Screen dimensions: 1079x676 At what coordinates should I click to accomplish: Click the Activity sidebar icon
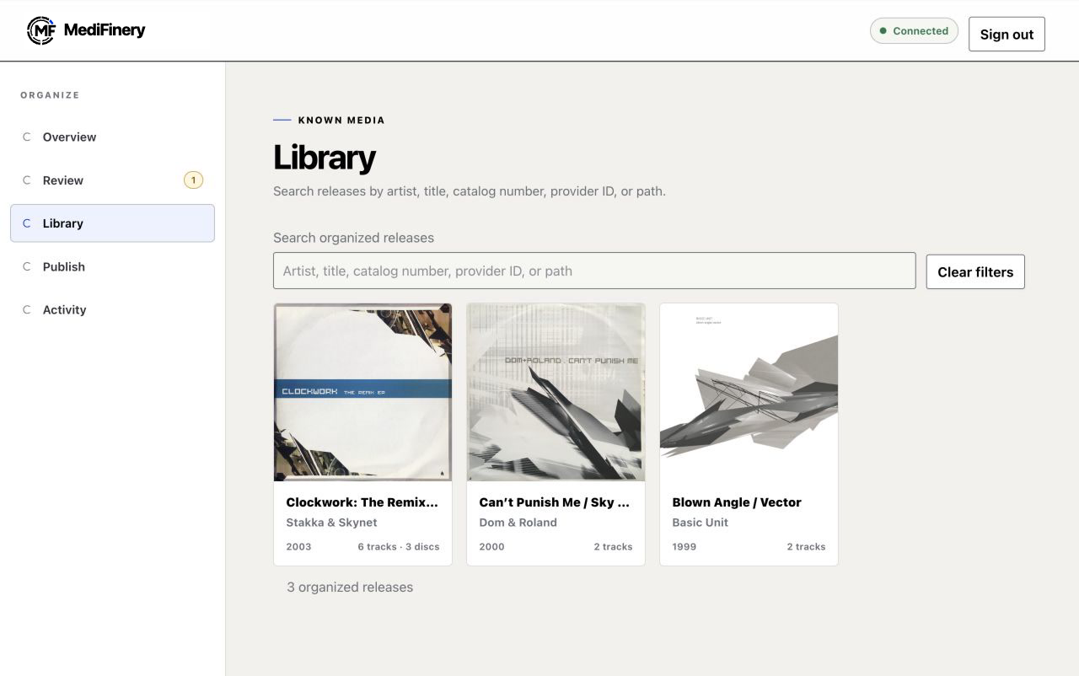[x=26, y=309]
